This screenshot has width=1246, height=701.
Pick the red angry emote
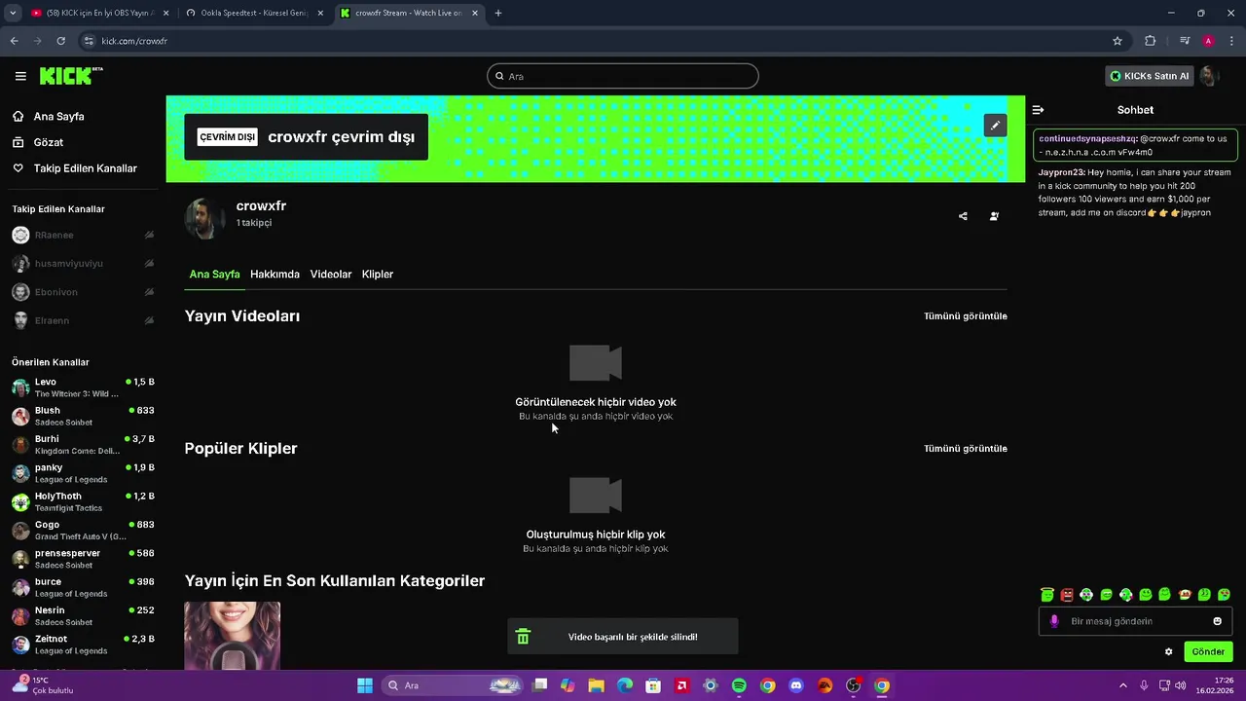[x=1067, y=594]
